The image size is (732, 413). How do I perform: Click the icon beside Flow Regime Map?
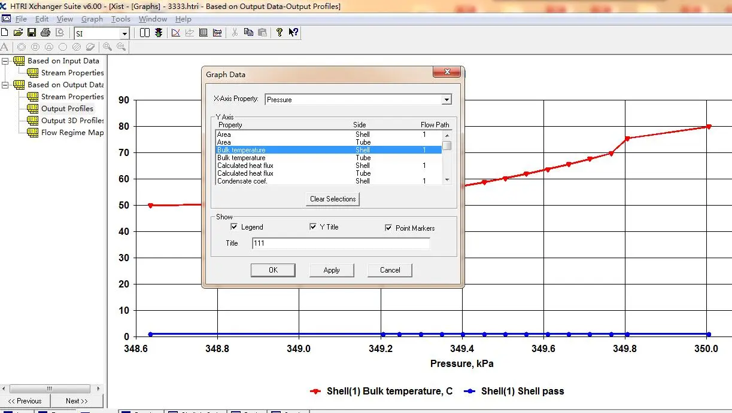point(32,133)
